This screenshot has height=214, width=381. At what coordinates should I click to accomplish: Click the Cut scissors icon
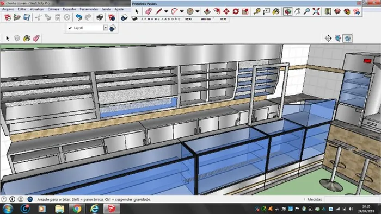pos(39,17)
